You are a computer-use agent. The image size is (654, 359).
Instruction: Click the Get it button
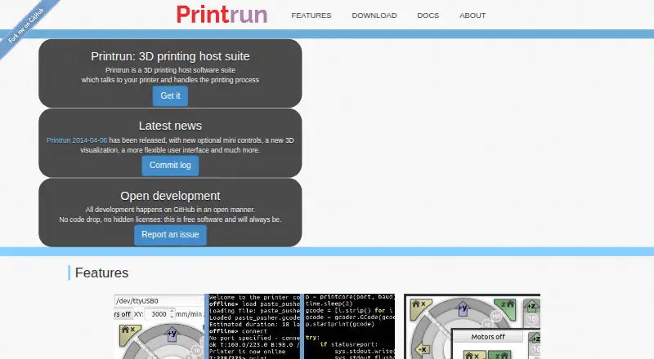click(x=170, y=95)
